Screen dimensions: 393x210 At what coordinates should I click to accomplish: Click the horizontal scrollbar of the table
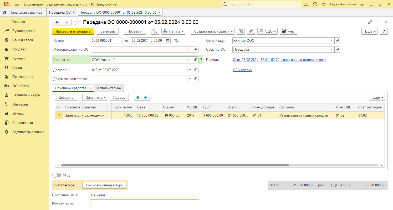pyautogui.click(x=175, y=165)
